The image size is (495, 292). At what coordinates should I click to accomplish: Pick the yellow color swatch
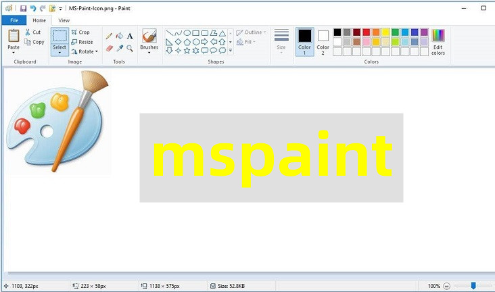(385, 32)
